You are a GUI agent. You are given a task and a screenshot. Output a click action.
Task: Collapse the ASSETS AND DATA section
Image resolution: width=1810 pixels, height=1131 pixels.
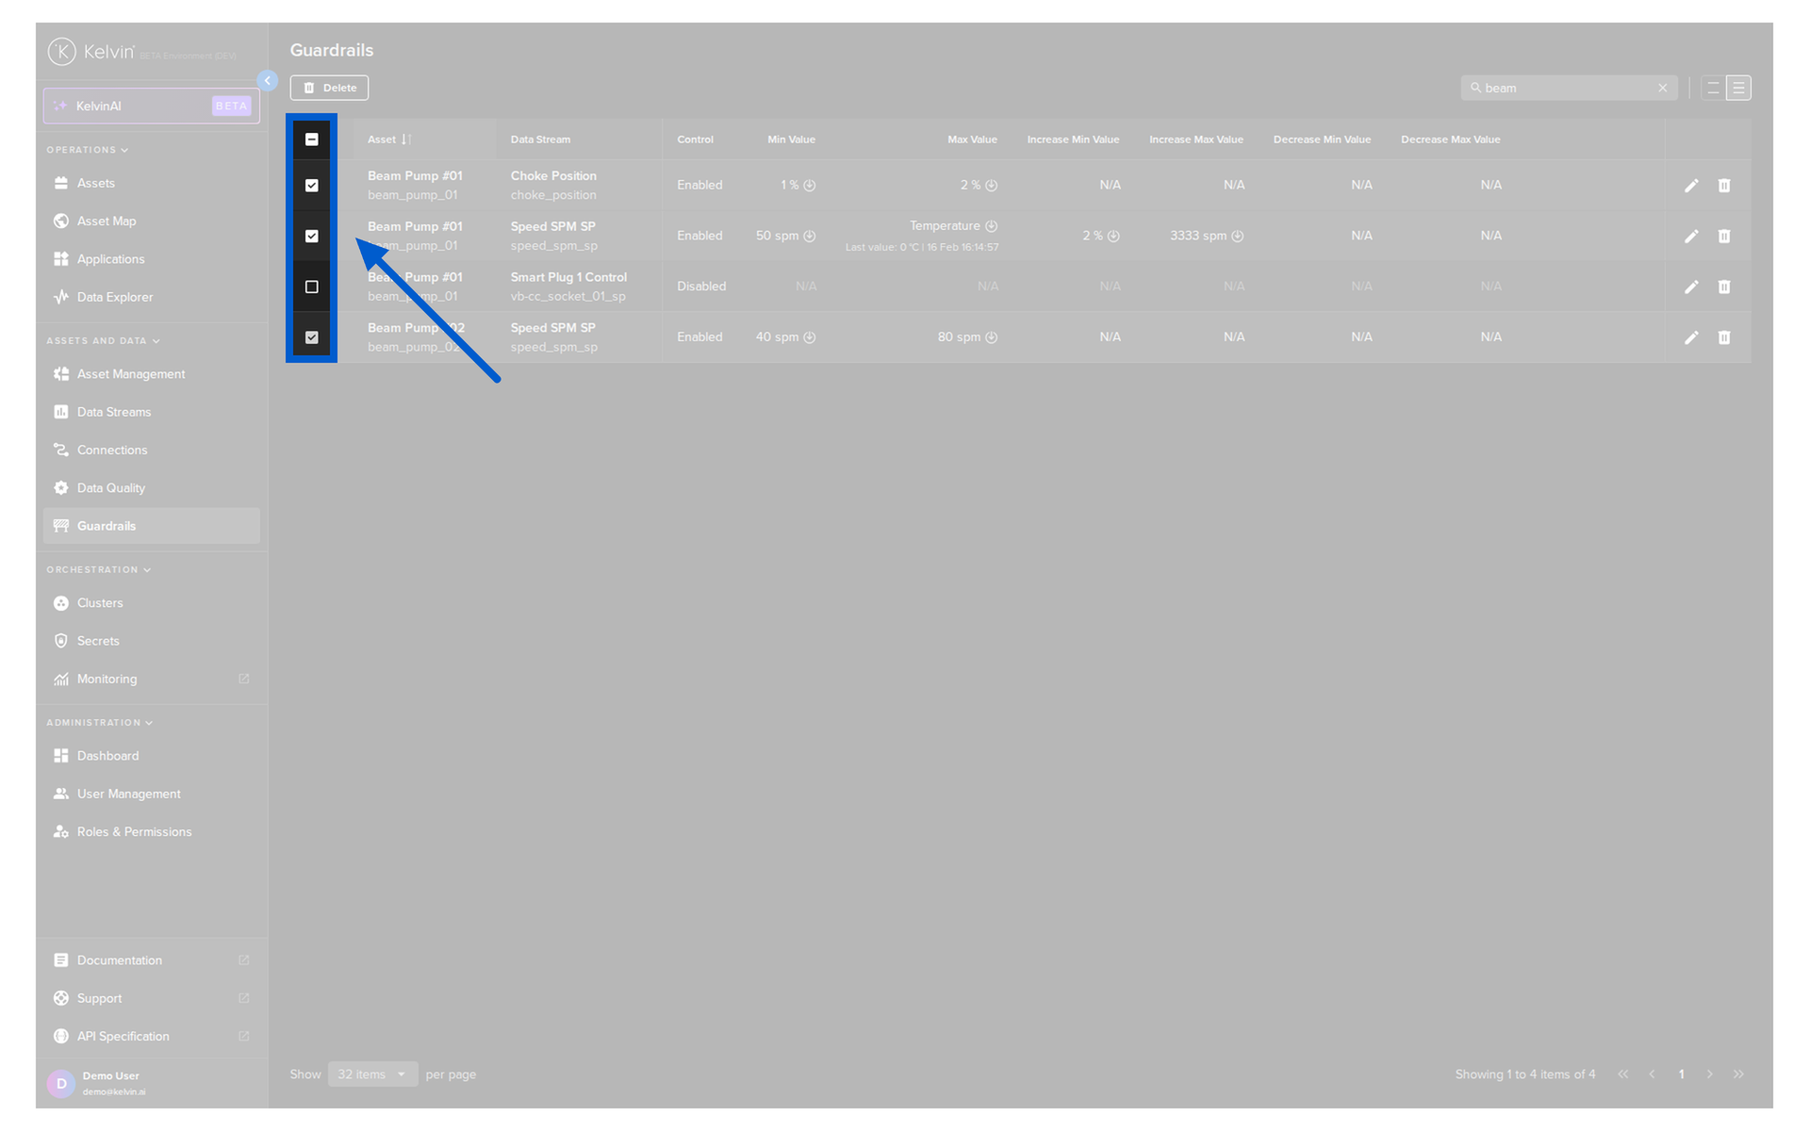[104, 340]
